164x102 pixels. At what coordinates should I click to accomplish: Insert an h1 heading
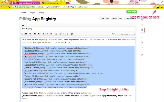[23, 34]
